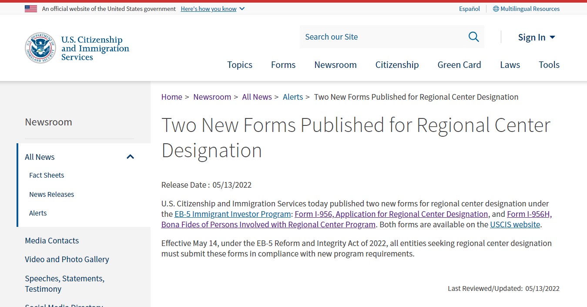Click the US flag icon in banner

[31, 9]
